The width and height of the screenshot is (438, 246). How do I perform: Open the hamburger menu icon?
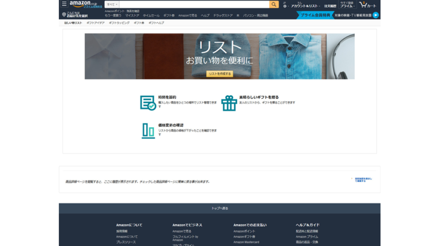click(x=64, y=4)
